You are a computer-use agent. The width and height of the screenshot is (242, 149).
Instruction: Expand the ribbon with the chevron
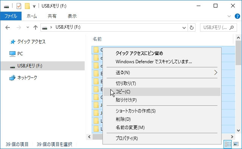tap(229, 16)
